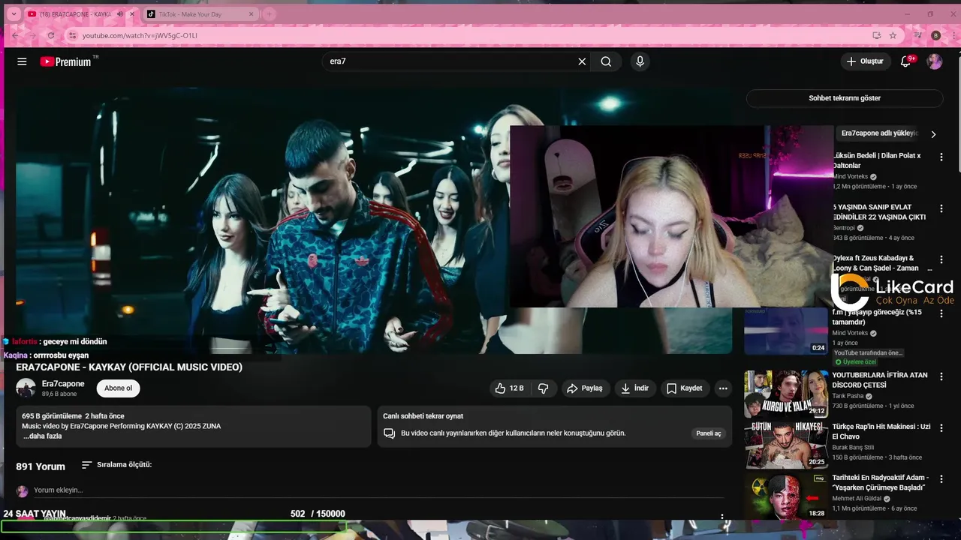The height and width of the screenshot is (540, 961).
Task: Click the live chat replay icon
Action: click(389, 433)
